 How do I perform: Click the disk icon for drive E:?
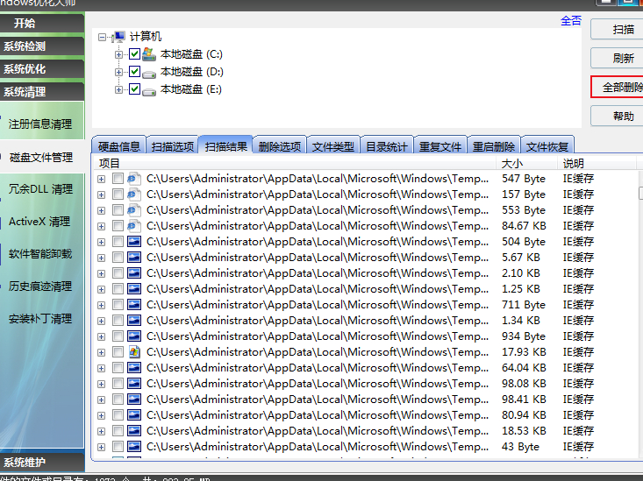click(x=149, y=91)
